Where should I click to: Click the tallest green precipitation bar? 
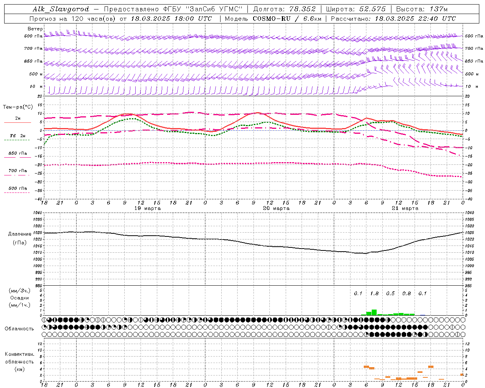point(374,313)
